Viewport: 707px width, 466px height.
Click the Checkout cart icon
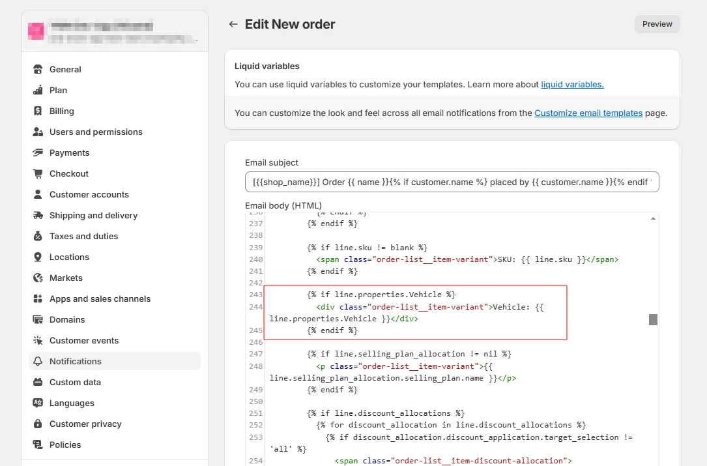tap(38, 173)
